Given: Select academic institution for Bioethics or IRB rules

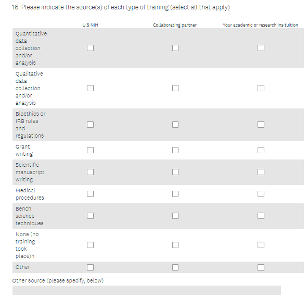Looking at the screenshot, I should 261,125.
